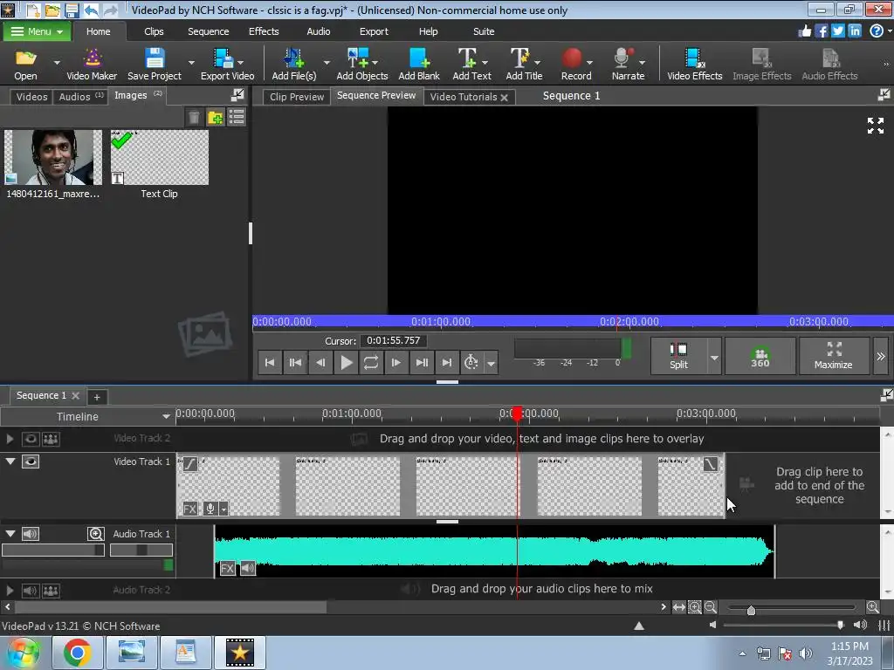Toggle Video Track 1 visibility eye
This screenshot has width=894, height=670.
click(31, 461)
